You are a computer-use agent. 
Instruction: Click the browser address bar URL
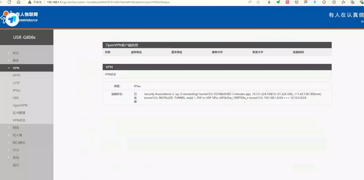(x=108, y=2)
